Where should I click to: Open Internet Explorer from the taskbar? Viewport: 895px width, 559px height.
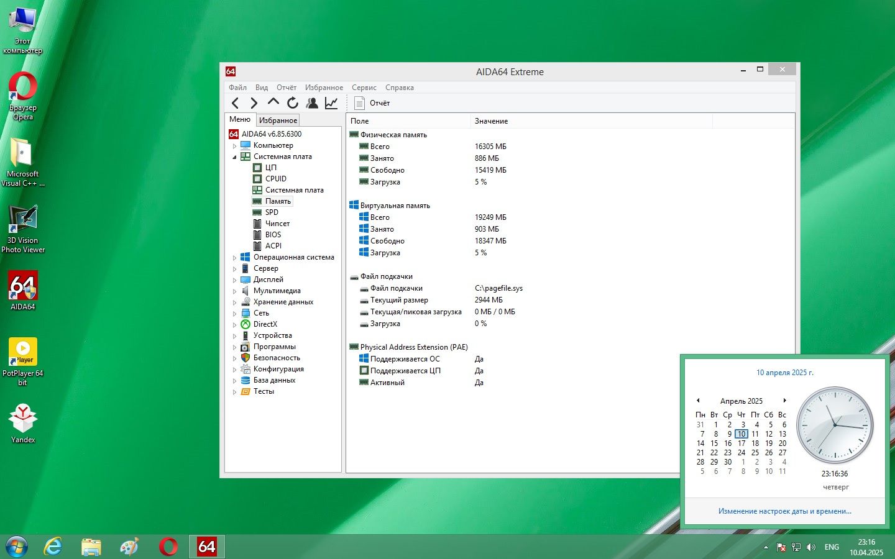coord(53,547)
